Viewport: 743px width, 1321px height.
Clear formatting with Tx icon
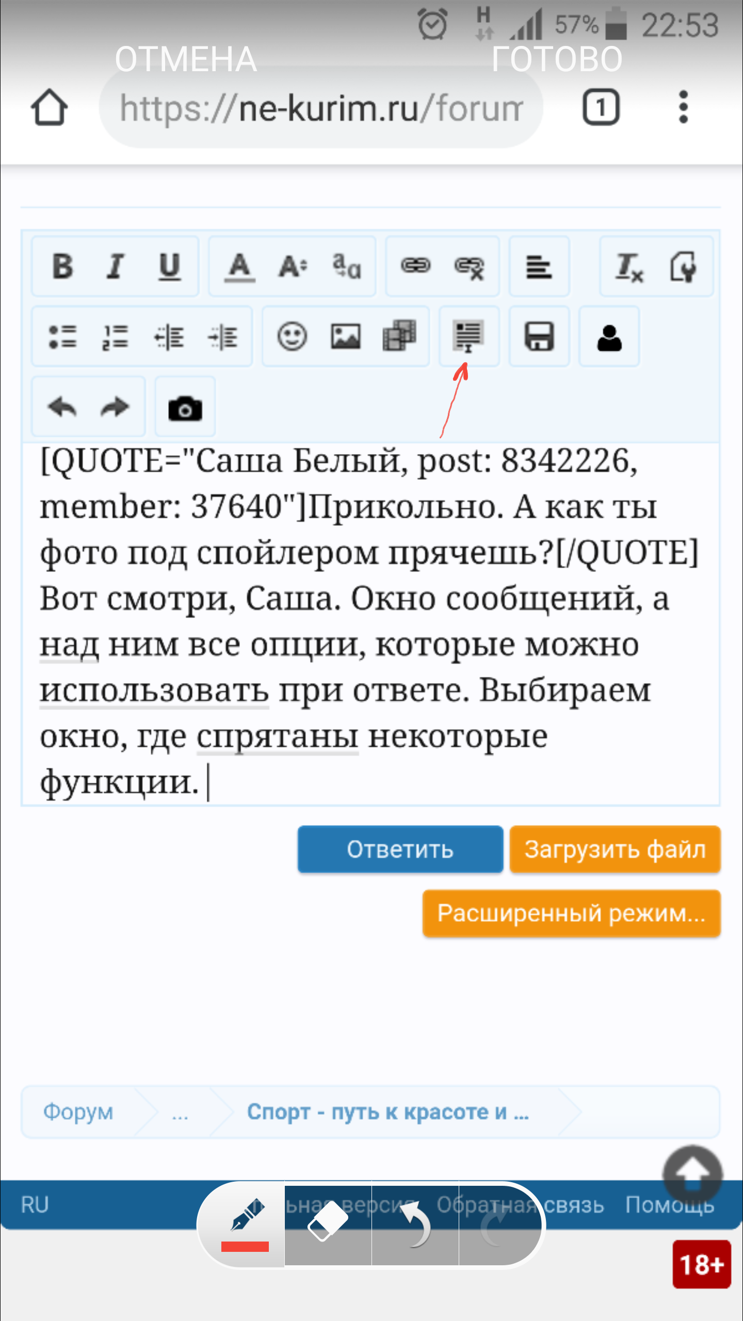point(629,267)
